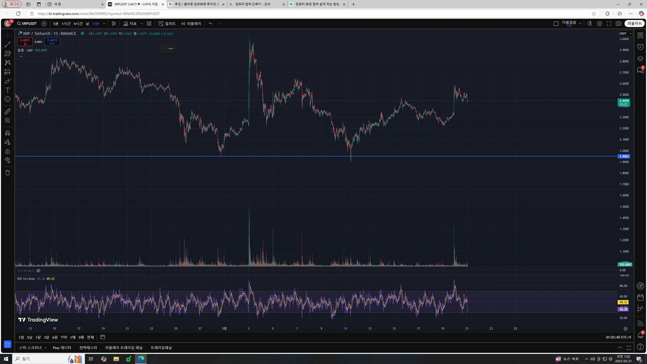Click the blue horizontal line price label 1.9503
This screenshot has width=647, height=364.
point(624,156)
